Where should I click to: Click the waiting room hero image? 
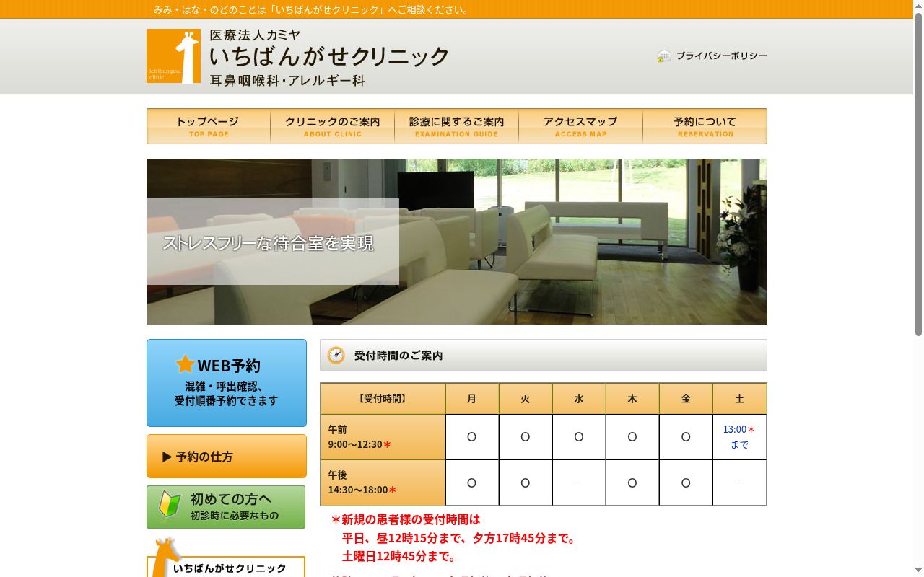click(x=457, y=242)
